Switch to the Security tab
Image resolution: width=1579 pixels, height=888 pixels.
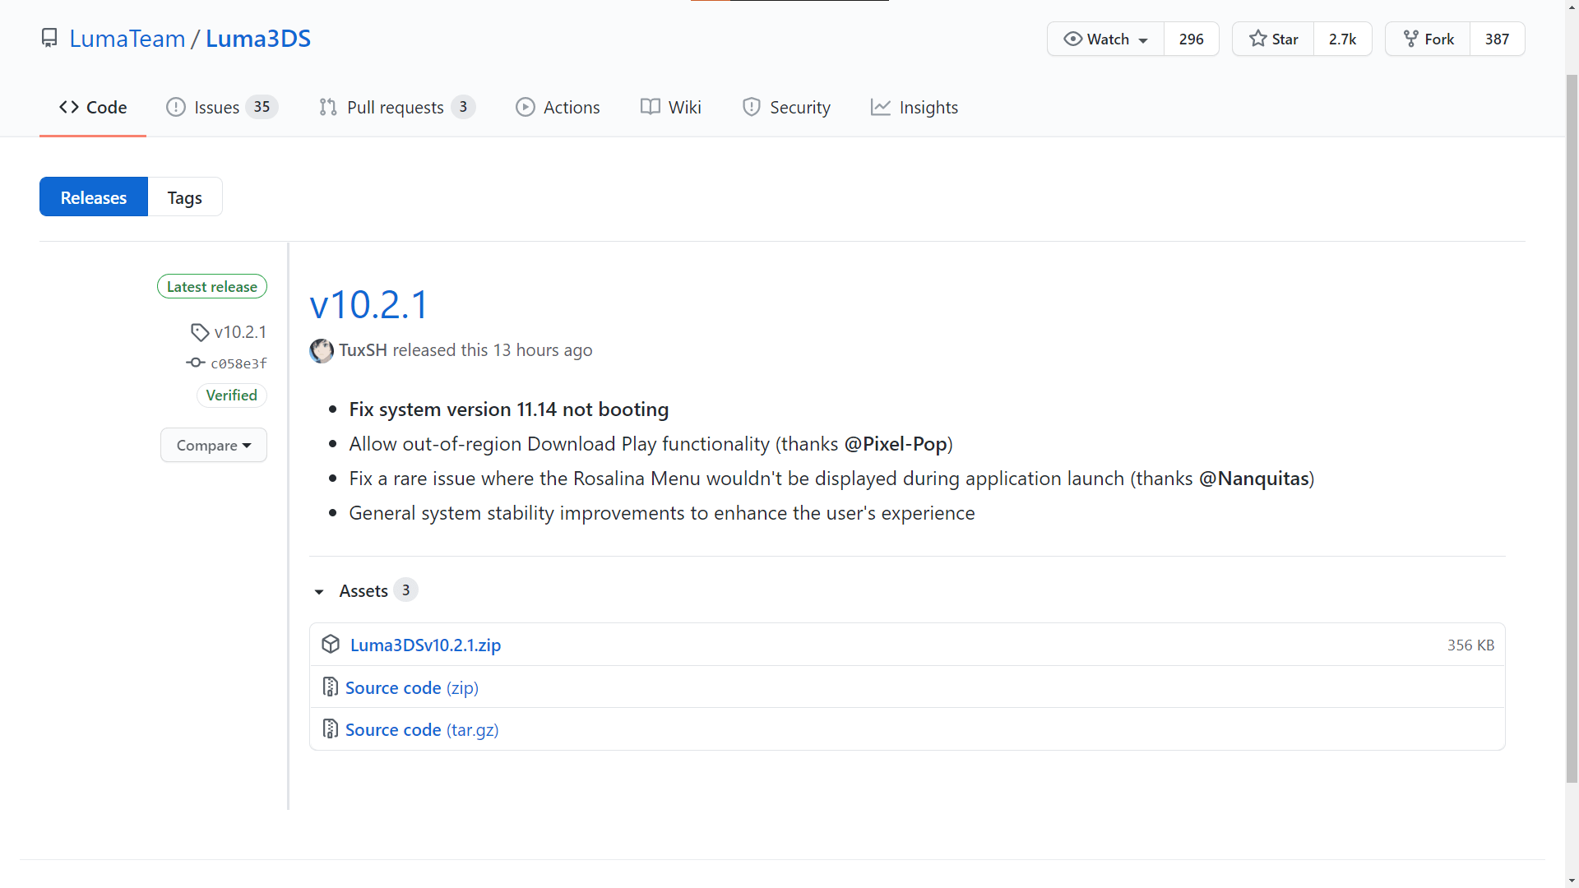pos(786,108)
